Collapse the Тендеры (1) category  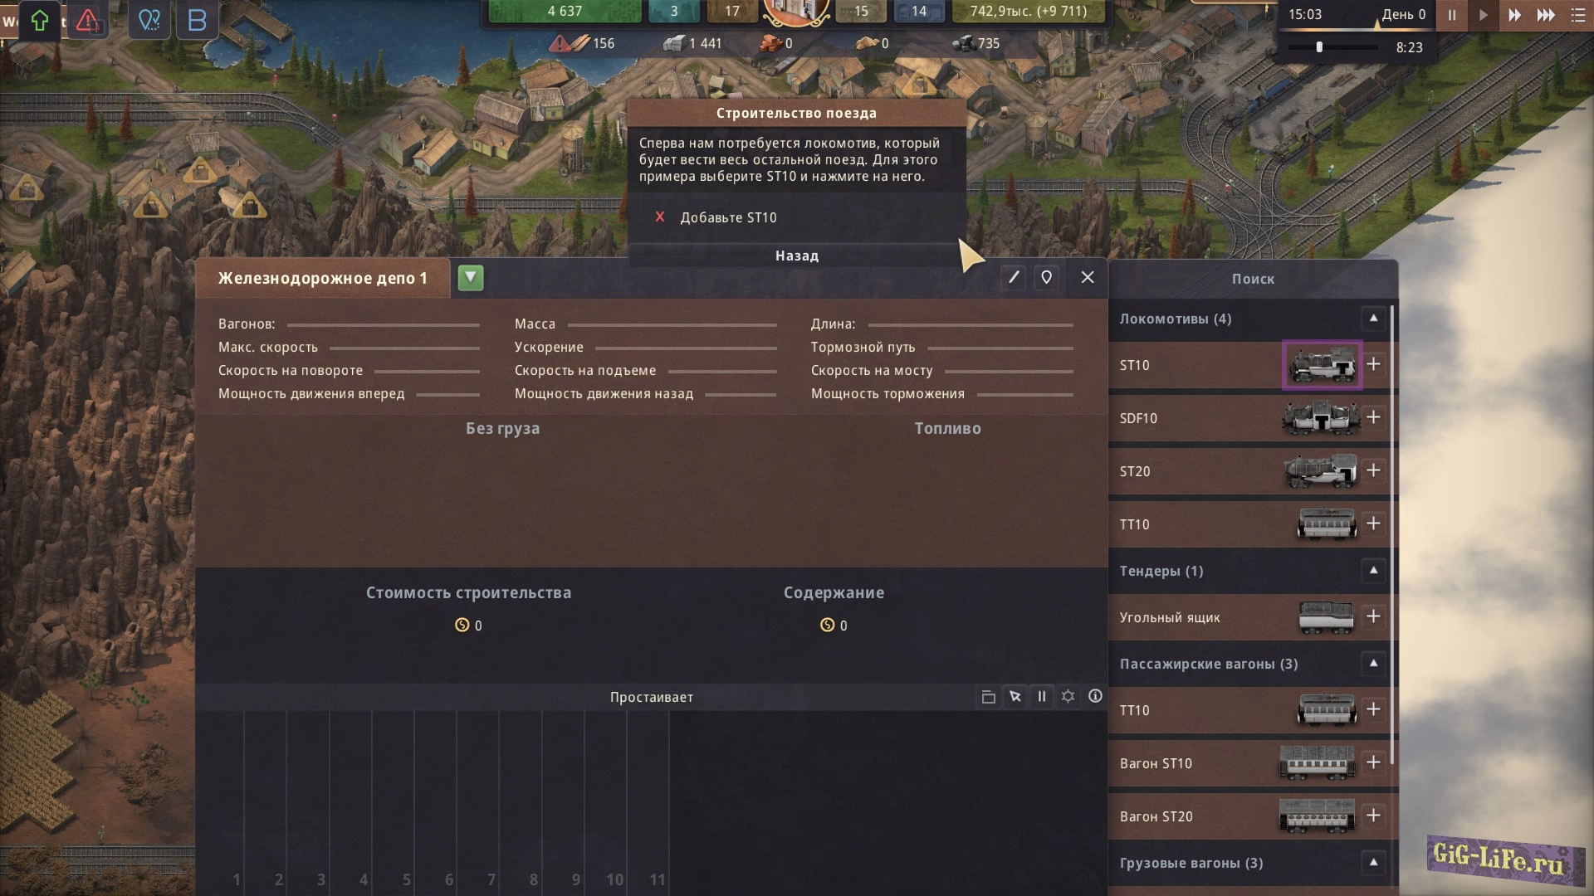[x=1373, y=571]
